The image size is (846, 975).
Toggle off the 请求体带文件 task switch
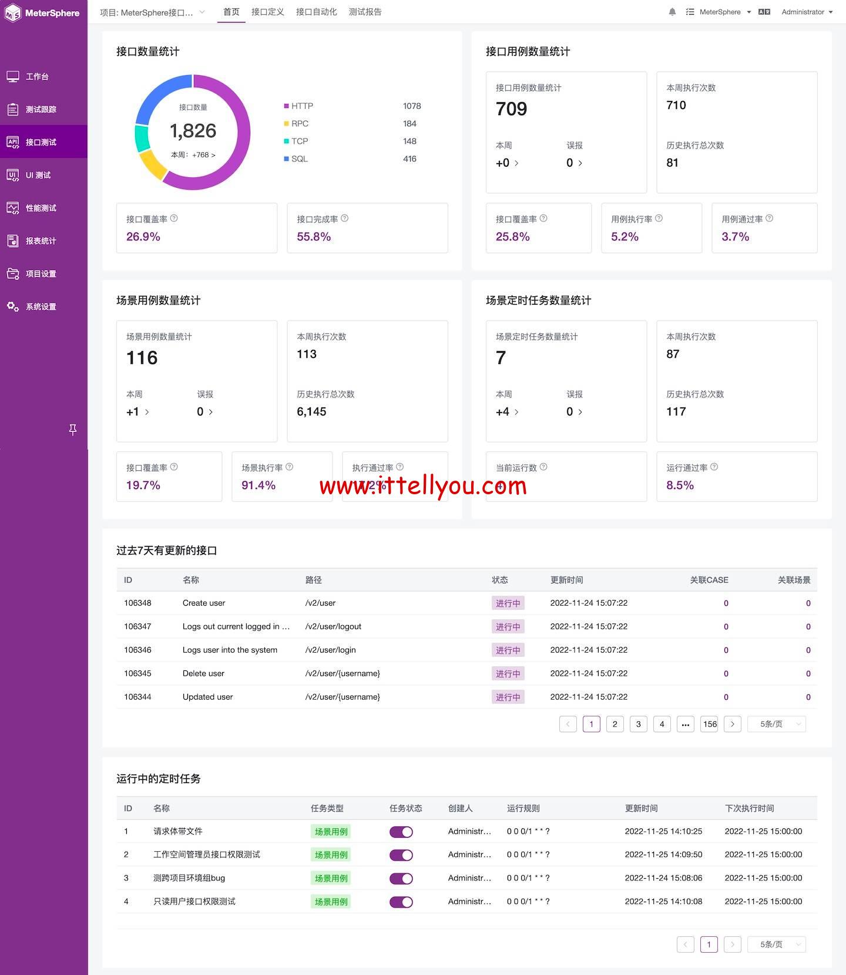pyautogui.click(x=401, y=832)
